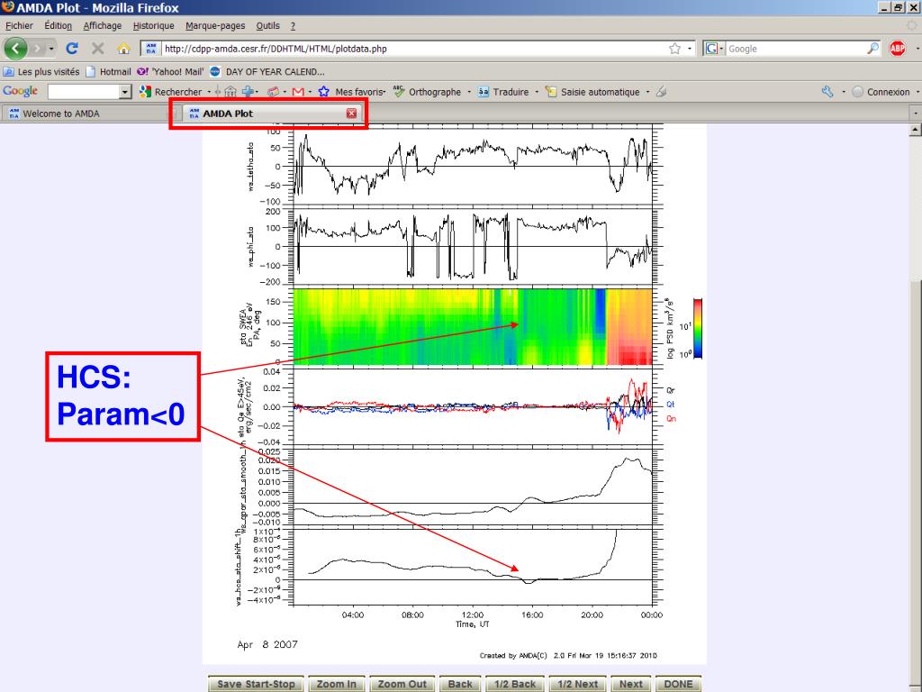Click Saisie automatique autofill button
The width and height of the screenshot is (922, 692).
tap(592, 92)
